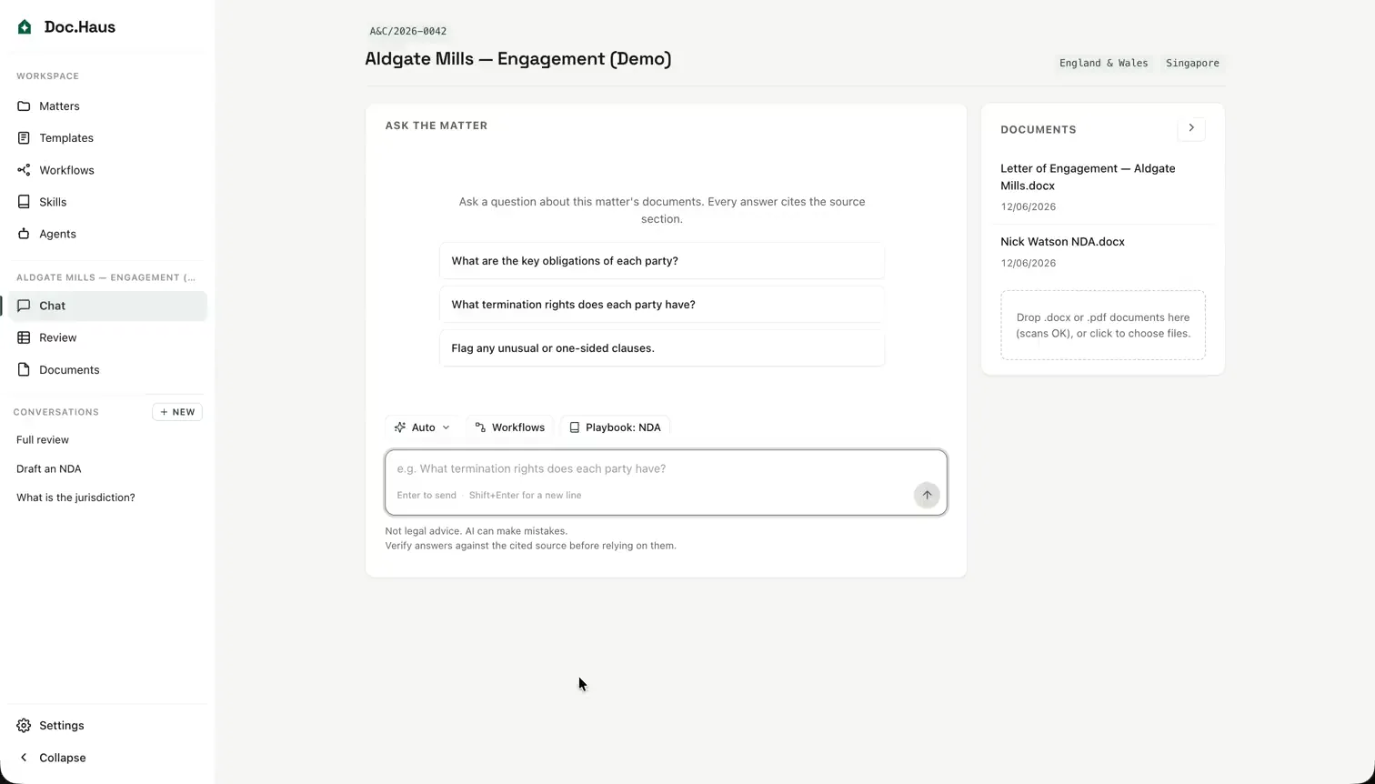Viewport: 1375px width, 784px height.
Task: Click the 'Singapore' jurisdiction tag
Action: pos(1192,63)
